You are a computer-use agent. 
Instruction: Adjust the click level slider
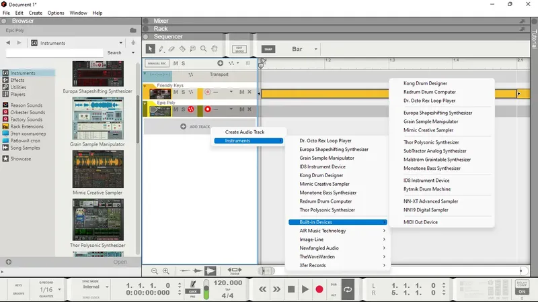click(x=206, y=289)
